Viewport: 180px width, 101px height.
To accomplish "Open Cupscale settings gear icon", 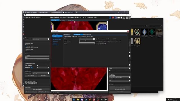I will point(130,18).
